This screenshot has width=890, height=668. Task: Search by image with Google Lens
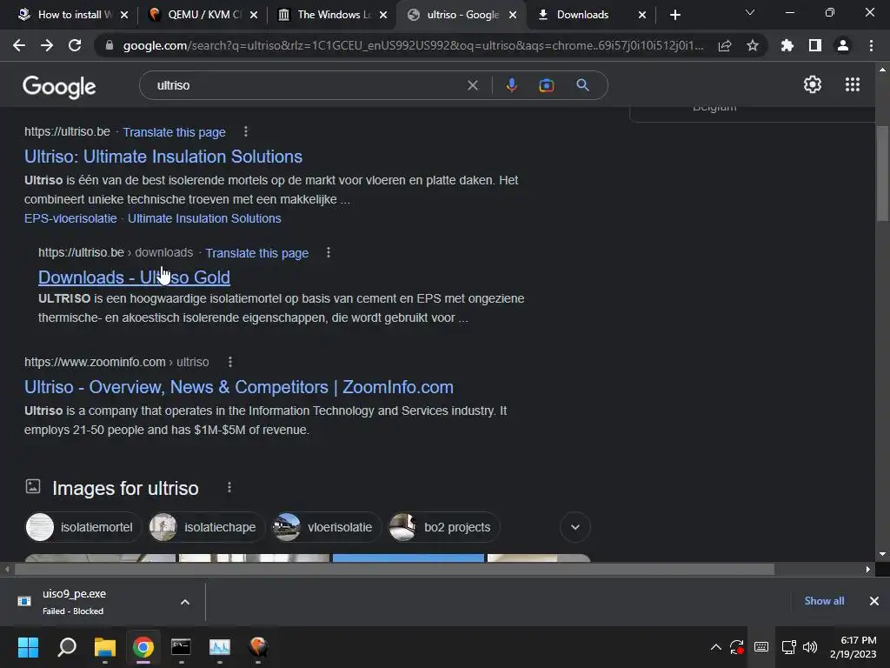pyautogui.click(x=547, y=85)
